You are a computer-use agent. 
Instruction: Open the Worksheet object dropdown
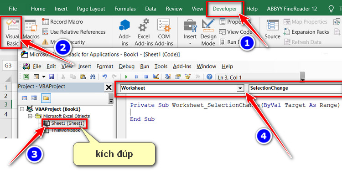(240, 88)
